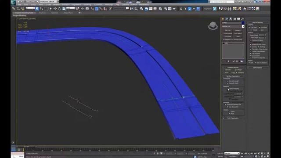The height and width of the screenshot is (158, 281).
Task: Toggle Cap End checkbox
Action: pyautogui.click(x=259, y=27)
